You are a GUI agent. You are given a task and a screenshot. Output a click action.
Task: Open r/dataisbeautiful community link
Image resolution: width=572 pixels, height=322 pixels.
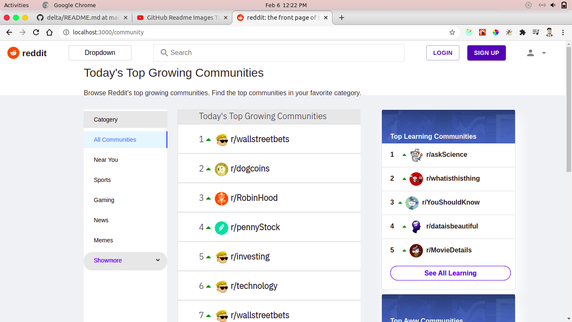pyautogui.click(x=452, y=226)
